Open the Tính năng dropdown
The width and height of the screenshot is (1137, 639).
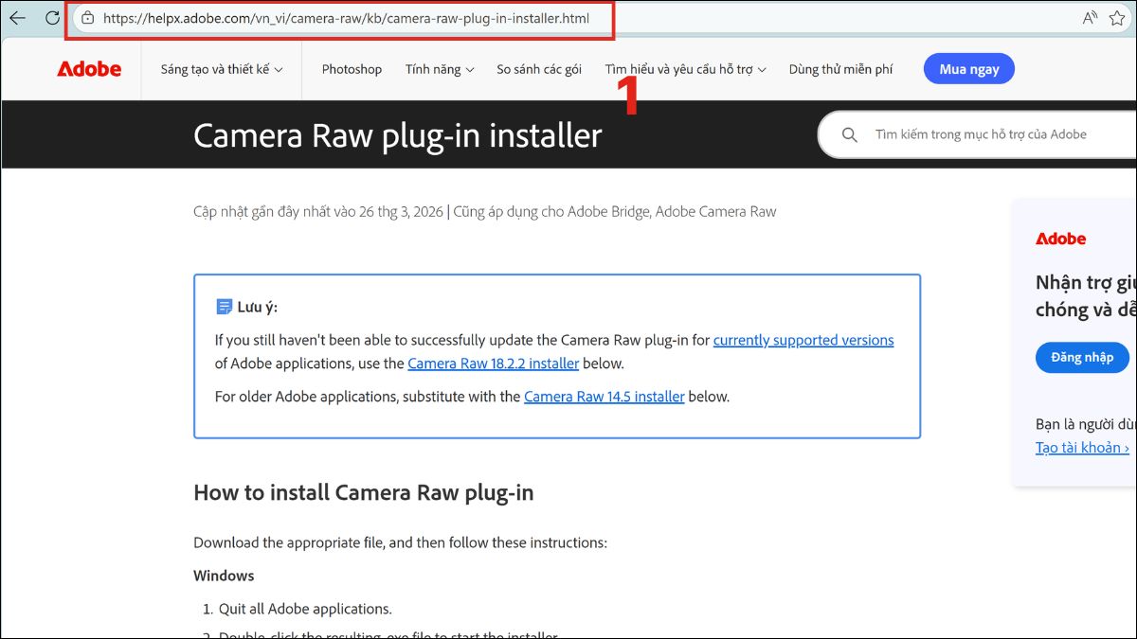click(439, 68)
